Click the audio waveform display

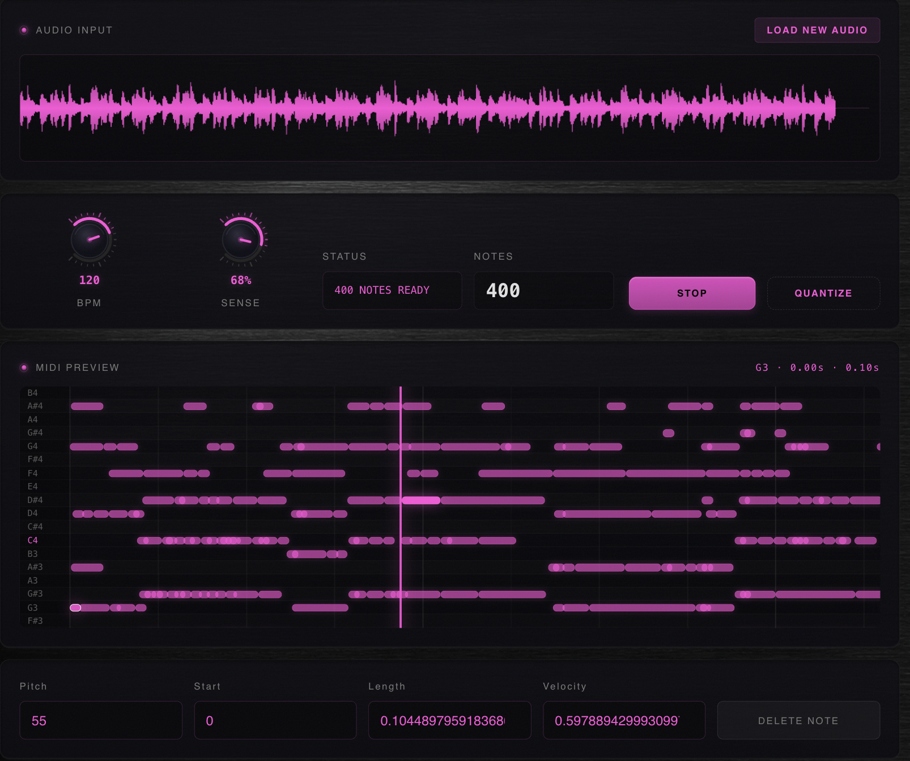449,108
